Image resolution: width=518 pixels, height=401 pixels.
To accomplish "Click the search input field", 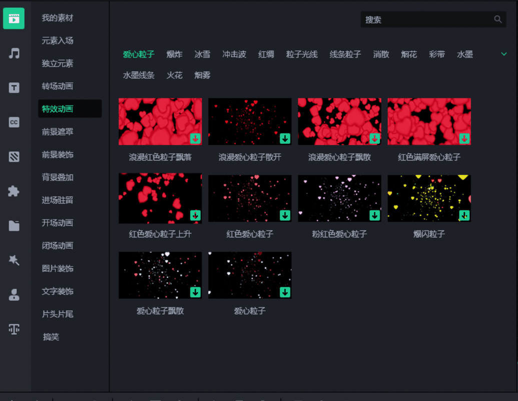I will [x=430, y=19].
